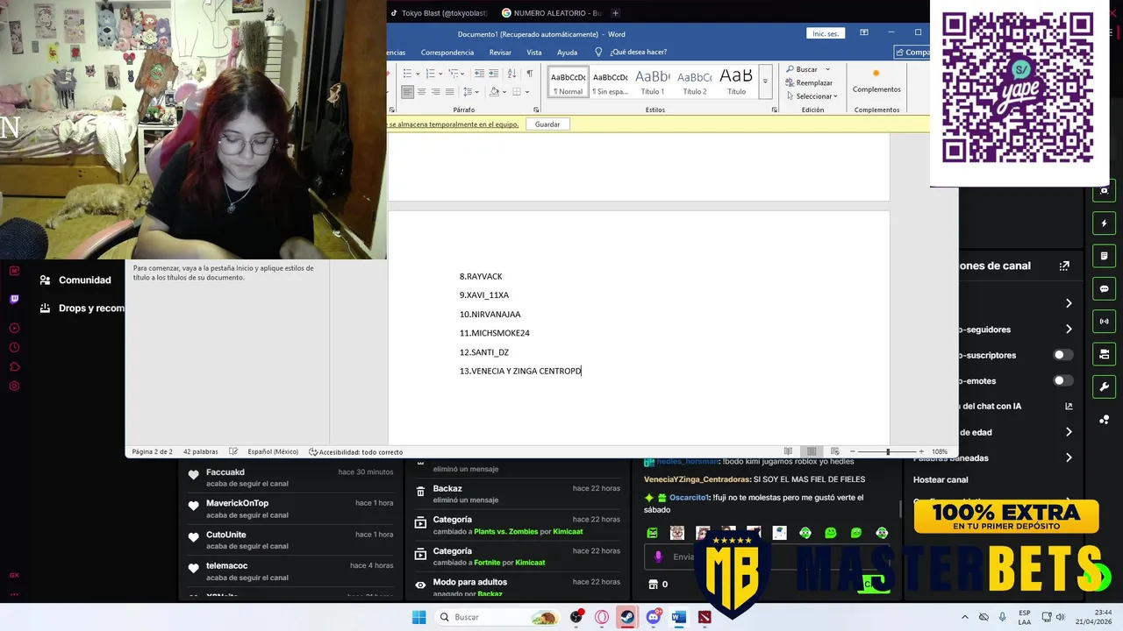1123x631 pixels.
Task: Open line spacing options
Action: pyautogui.click(x=468, y=92)
